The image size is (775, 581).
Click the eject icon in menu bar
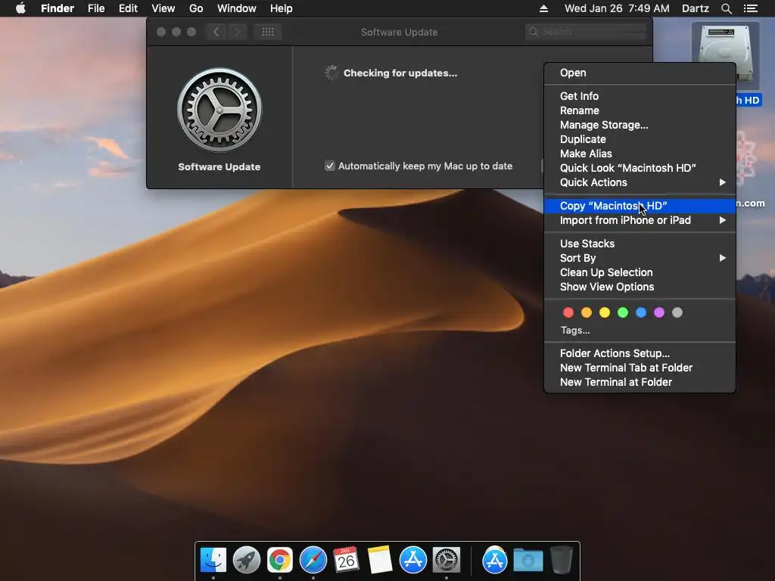pyautogui.click(x=543, y=8)
